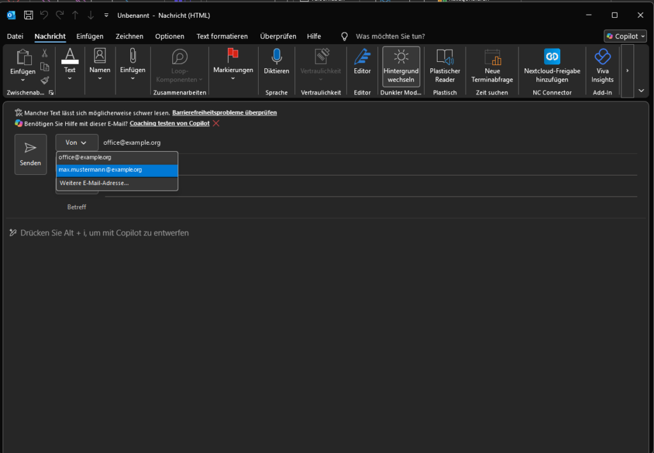Click the Redo arrow in title bar
The image size is (654, 453).
(x=59, y=15)
